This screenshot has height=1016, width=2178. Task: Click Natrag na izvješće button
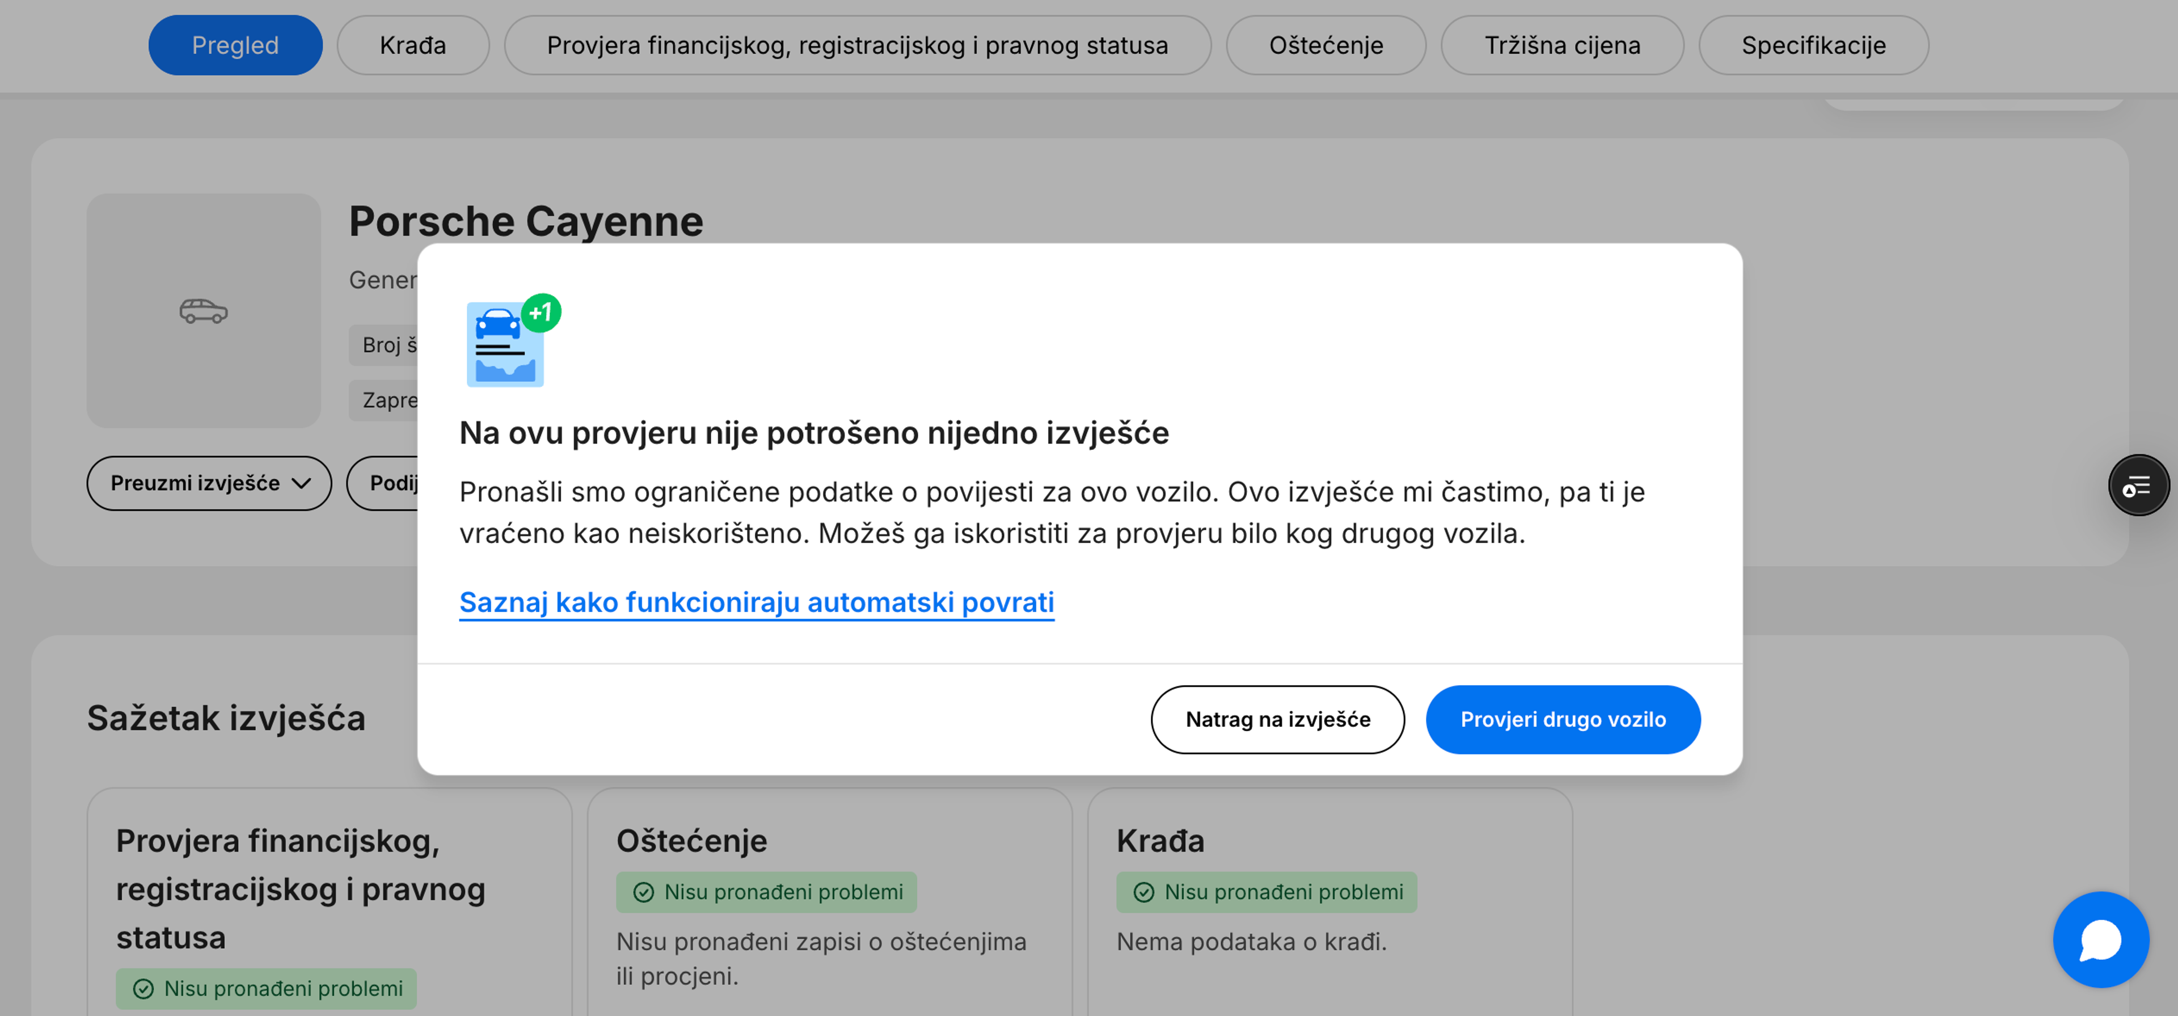click(1277, 719)
